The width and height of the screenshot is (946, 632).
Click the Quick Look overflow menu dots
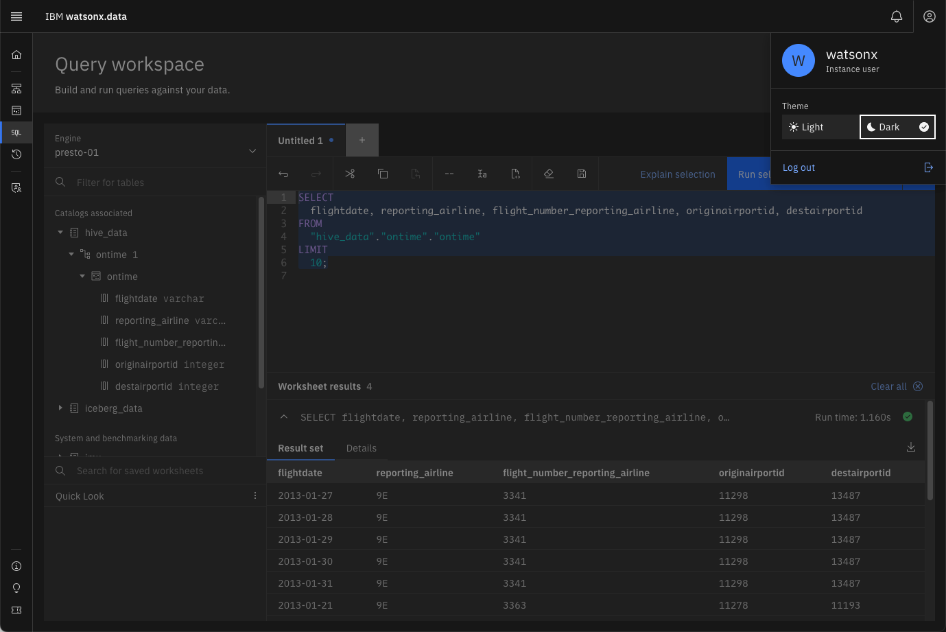(255, 495)
